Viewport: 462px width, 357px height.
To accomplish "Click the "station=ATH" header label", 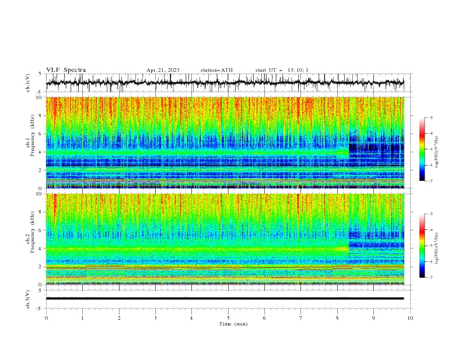I will (216, 70).
